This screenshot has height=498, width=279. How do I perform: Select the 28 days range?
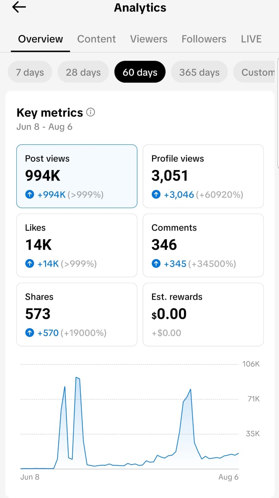point(83,72)
